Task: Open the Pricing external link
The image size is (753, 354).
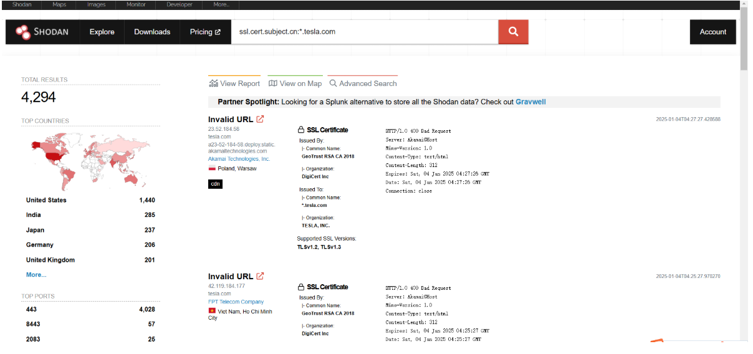Action: coord(205,32)
